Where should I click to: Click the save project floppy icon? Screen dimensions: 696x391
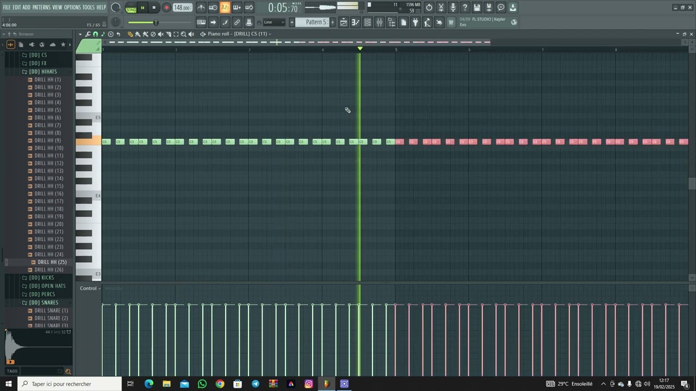(x=477, y=8)
